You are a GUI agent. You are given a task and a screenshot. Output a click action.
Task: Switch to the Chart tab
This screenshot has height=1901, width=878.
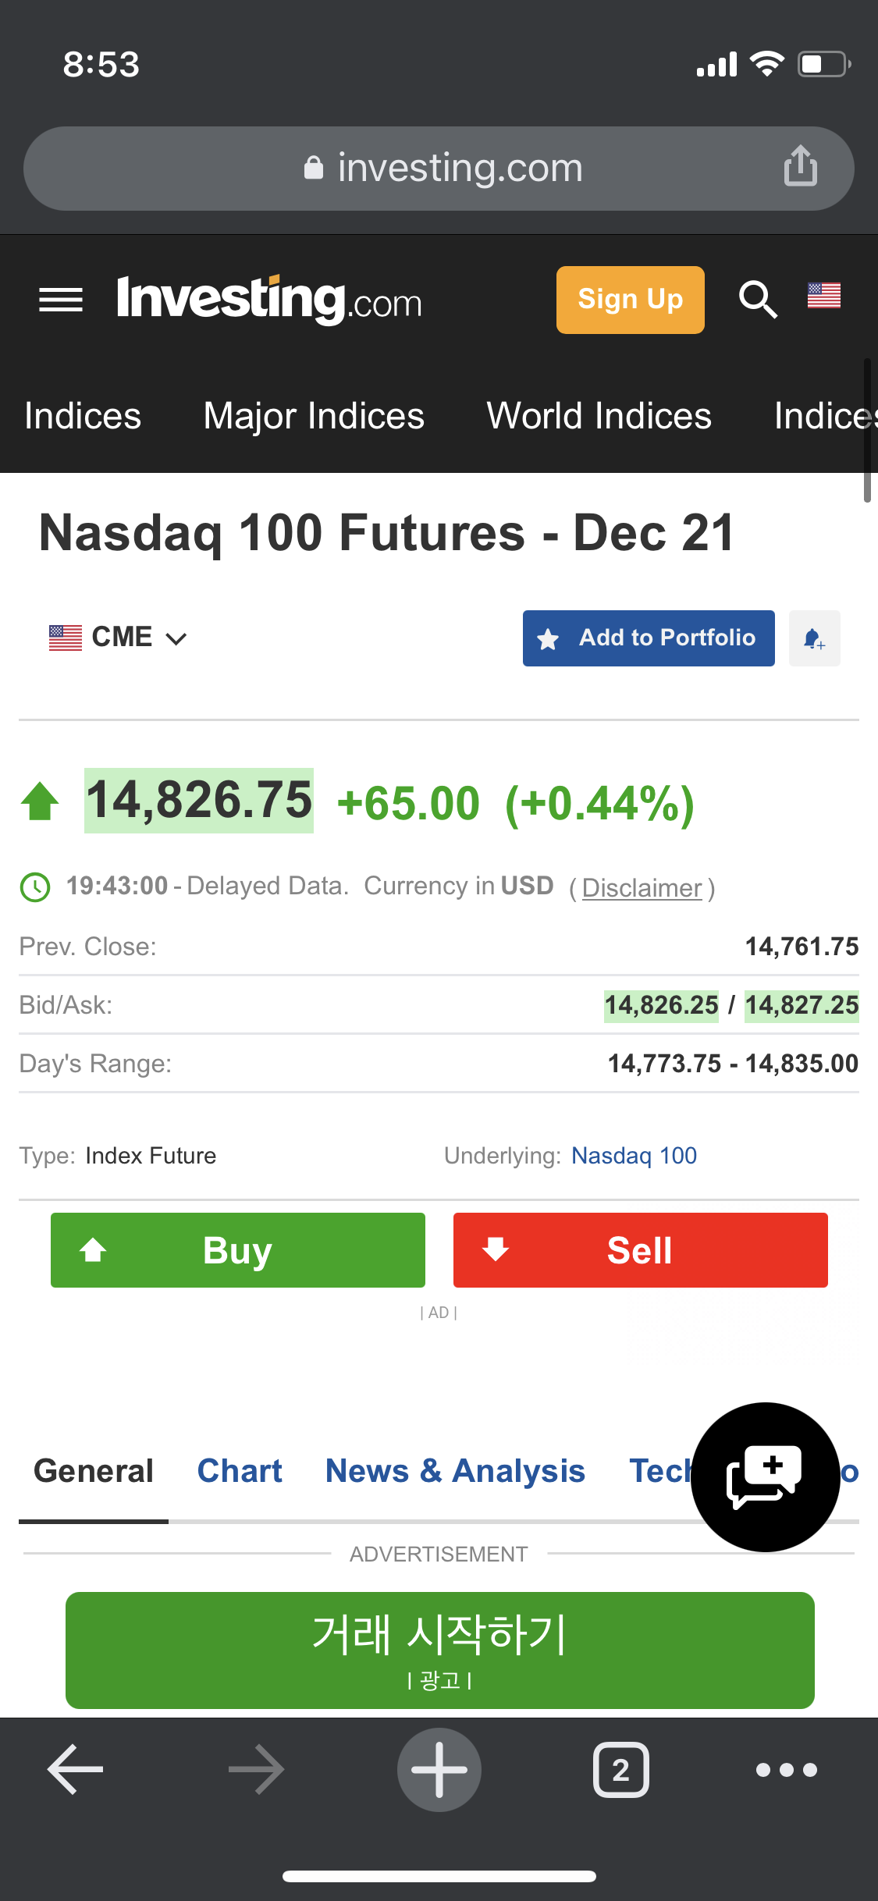tap(240, 1471)
